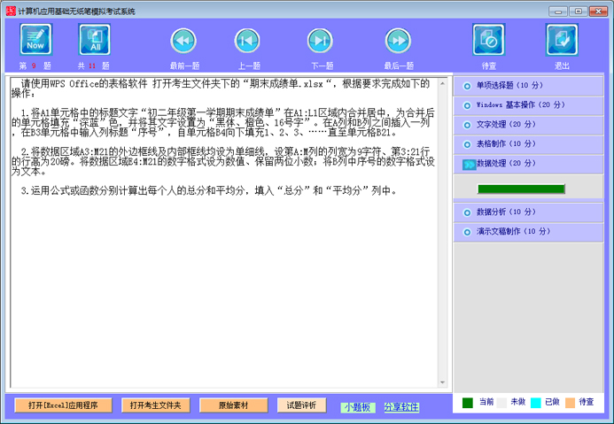This screenshot has height=424, width=614.
Task: Jump to last question (最后一题)
Action: click(x=398, y=41)
